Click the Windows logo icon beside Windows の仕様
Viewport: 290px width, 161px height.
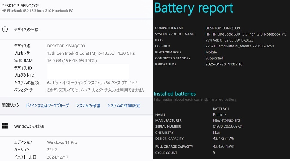coord(5,126)
